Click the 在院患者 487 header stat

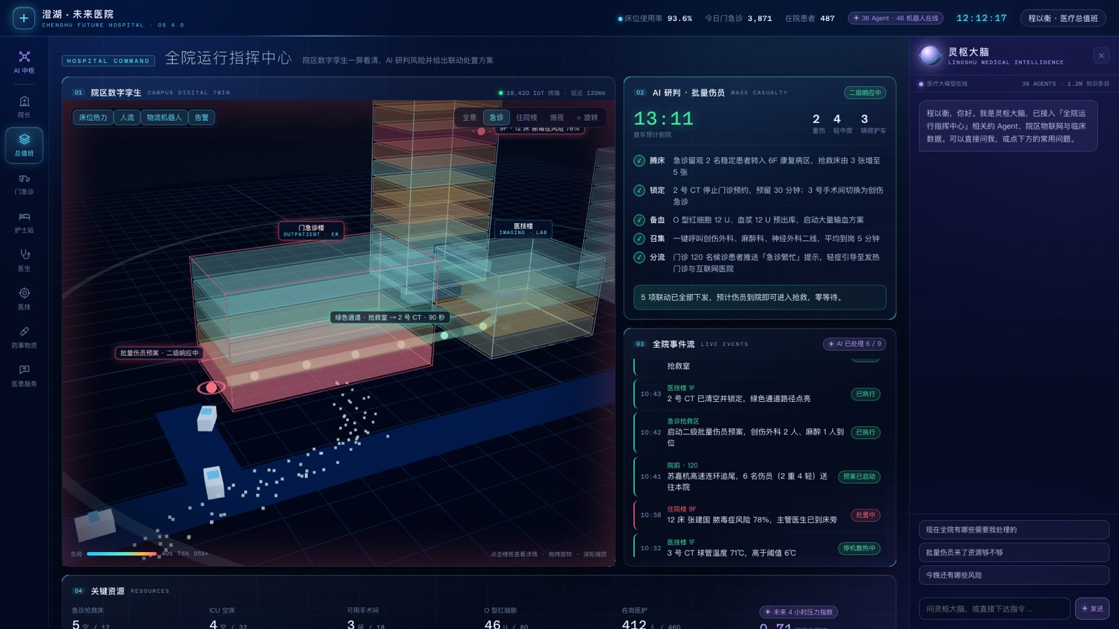810,19
